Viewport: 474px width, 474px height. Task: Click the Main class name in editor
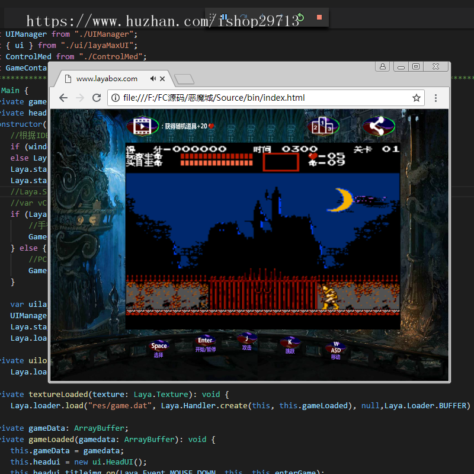pyautogui.click(x=10, y=91)
